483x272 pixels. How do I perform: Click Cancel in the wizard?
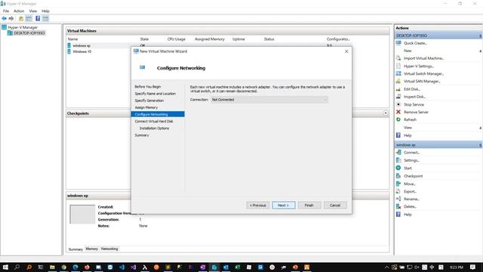[335, 206]
